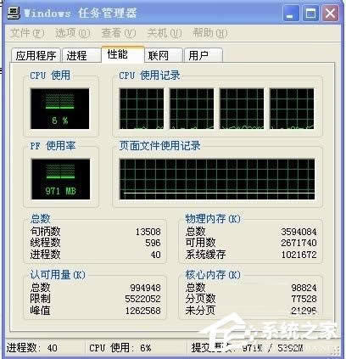Click 物理内存 总数 value 3594084
The height and width of the screenshot is (359, 346).
click(299, 232)
